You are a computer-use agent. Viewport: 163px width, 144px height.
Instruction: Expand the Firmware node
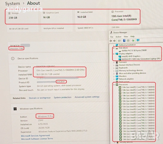click(x=114, y=62)
